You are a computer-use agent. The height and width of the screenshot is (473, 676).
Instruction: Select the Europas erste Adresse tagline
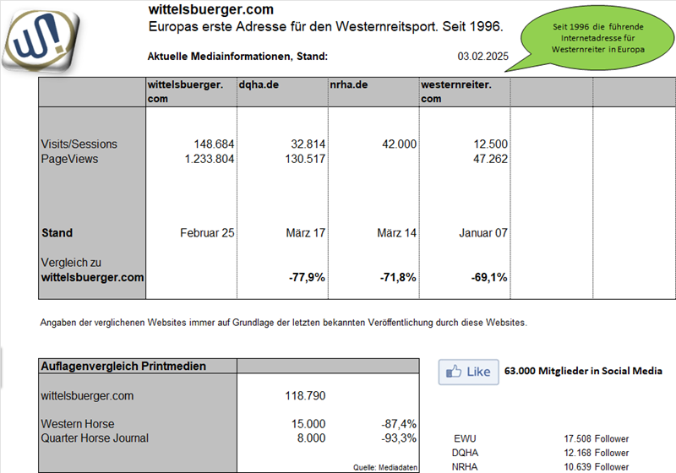click(x=326, y=27)
